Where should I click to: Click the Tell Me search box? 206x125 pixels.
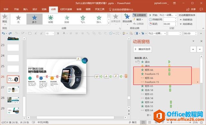[x=121, y=9]
